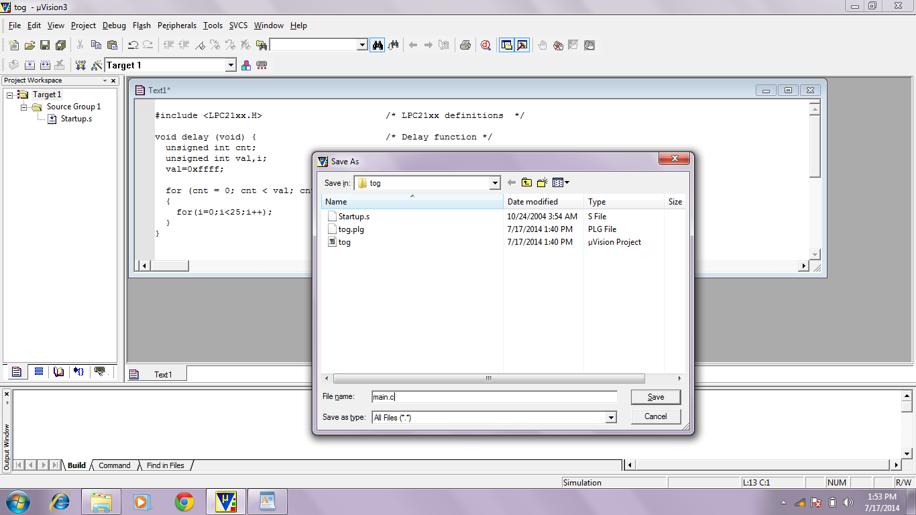Open the Views menu icon in Save As
The height and width of the screenshot is (515, 916).
pyautogui.click(x=561, y=182)
